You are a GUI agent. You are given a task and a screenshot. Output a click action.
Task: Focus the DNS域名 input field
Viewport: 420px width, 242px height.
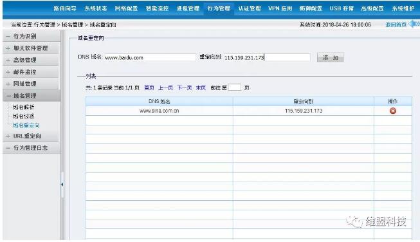pyautogui.click(x=150, y=57)
